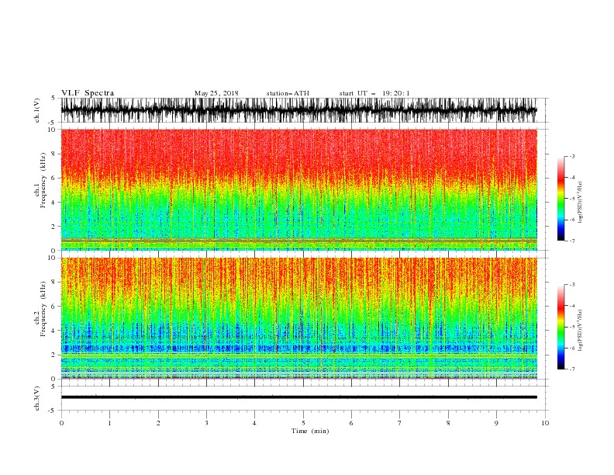The image size is (614, 475).
Task: Click "-3" on the ch.1 colorbar scale
Action: pyautogui.click(x=572, y=156)
